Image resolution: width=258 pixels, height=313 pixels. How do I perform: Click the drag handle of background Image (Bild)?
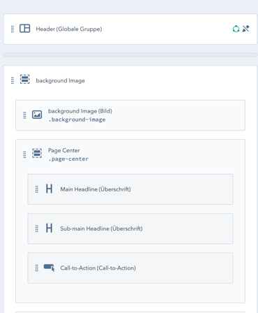(24, 115)
